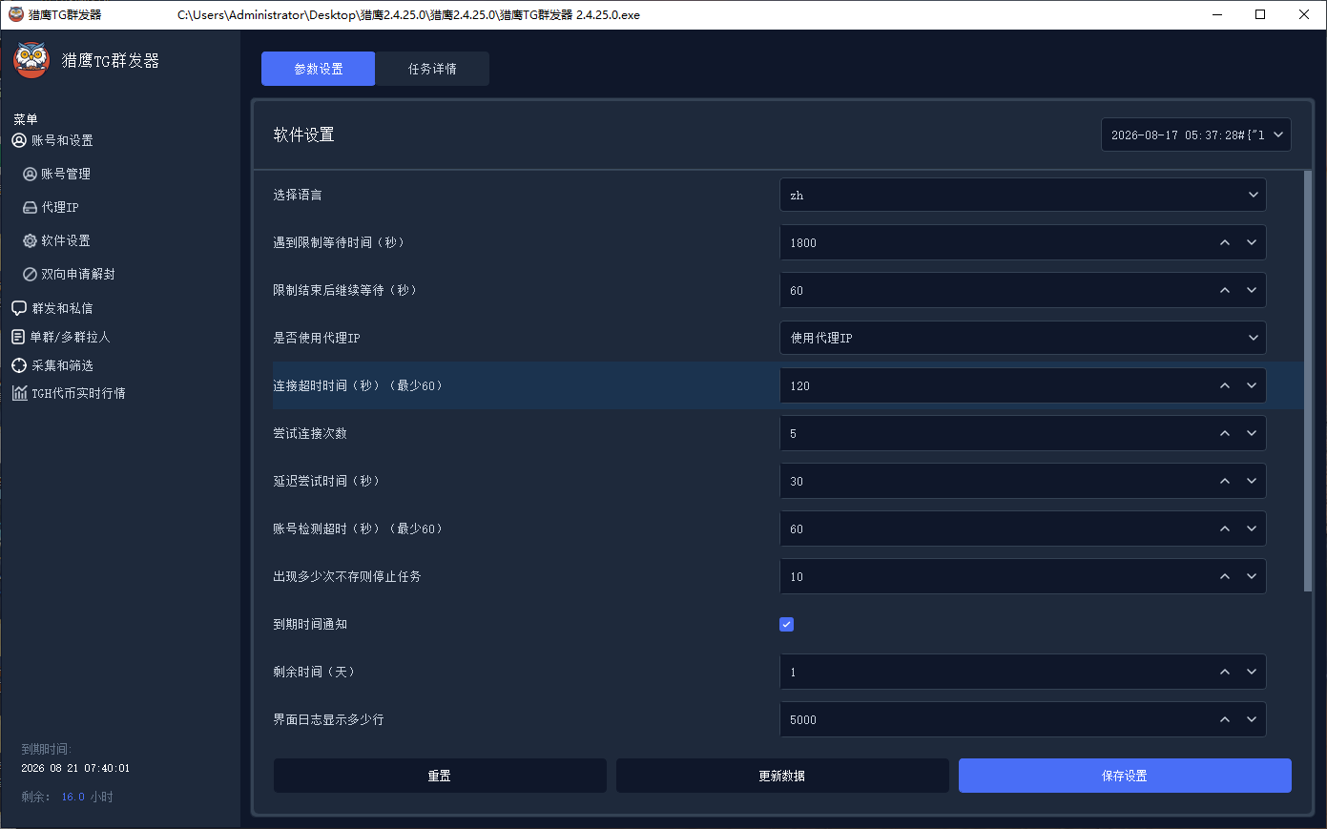Viewport: 1327px width, 829px height.
Task: Click the 单群/多群拉人 document icon
Action: (18, 337)
